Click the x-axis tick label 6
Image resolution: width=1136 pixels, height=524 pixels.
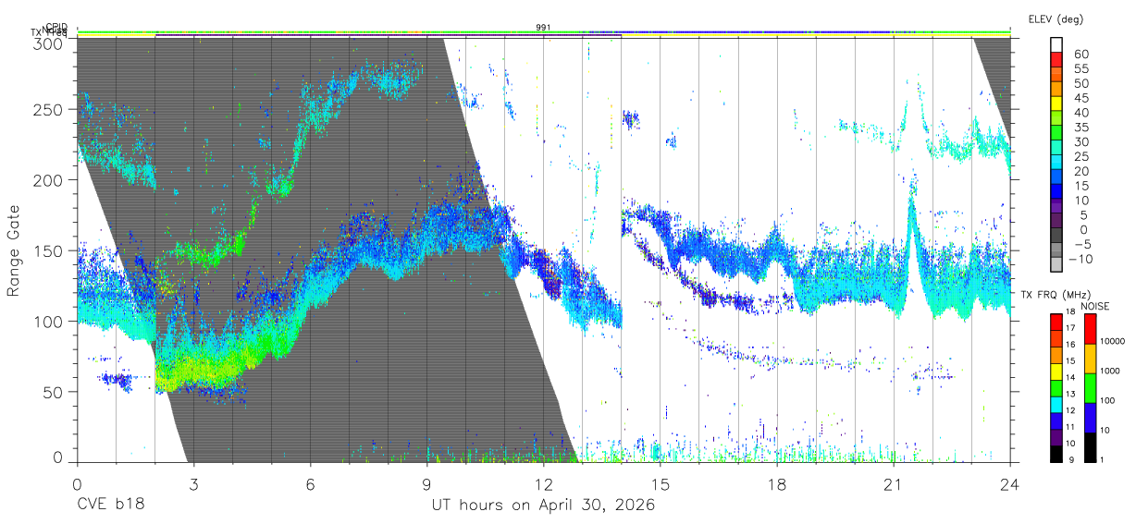click(310, 484)
